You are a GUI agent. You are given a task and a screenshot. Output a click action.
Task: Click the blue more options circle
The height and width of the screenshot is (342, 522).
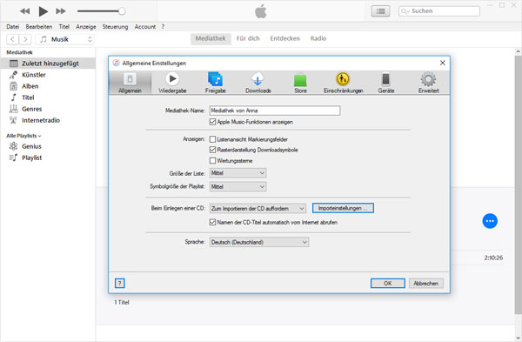click(x=490, y=221)
